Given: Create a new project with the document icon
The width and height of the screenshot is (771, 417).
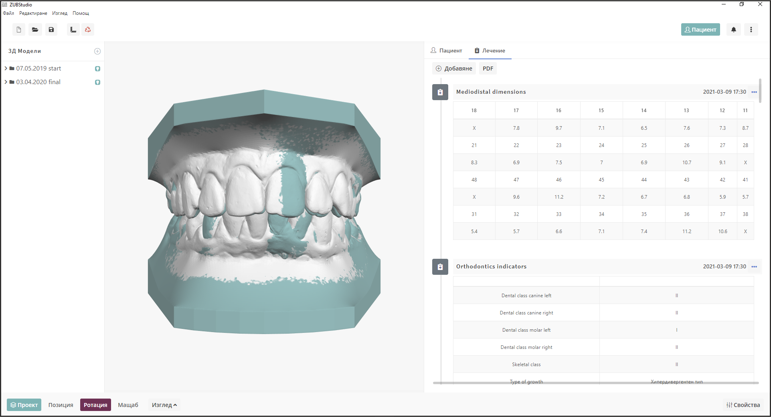Looking at the screenshot, I should [18, 29].
